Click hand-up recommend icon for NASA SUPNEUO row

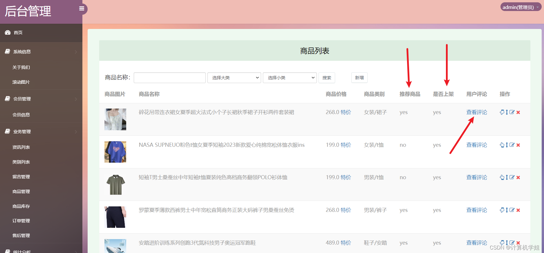coord(502,145)
